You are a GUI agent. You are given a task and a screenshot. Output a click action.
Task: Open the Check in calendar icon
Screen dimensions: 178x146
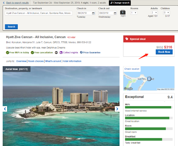pos(93,13)
